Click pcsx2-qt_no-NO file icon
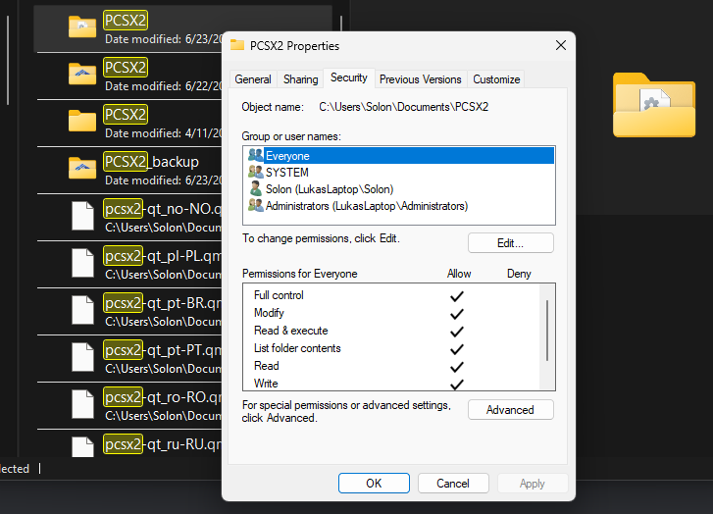 coord(82,216)
